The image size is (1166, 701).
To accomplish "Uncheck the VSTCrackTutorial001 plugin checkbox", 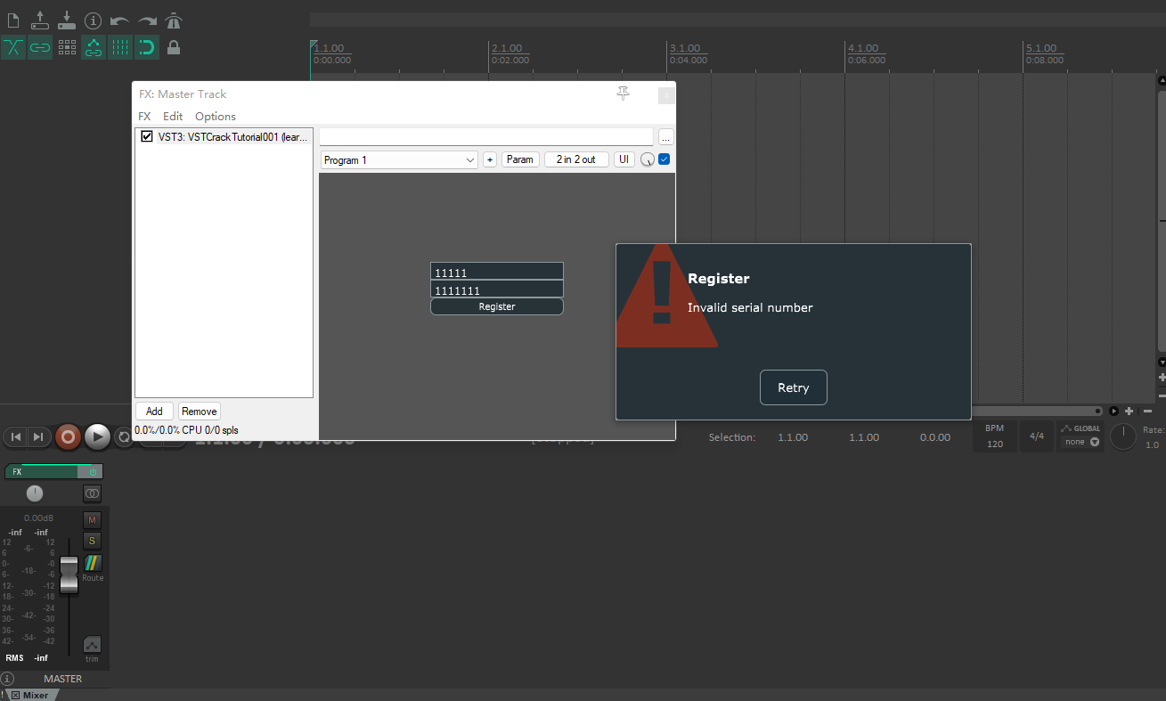I will point(147,136).
